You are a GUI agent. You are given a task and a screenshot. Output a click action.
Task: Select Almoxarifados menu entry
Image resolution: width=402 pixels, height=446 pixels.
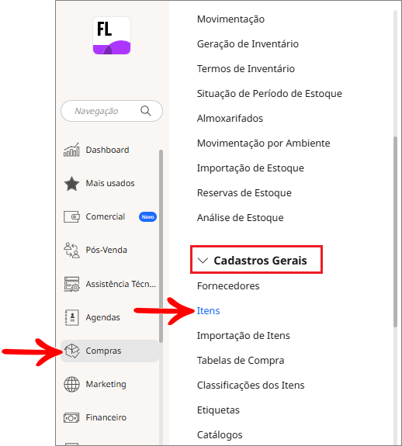pyautogui.click(x=230, y=119)
